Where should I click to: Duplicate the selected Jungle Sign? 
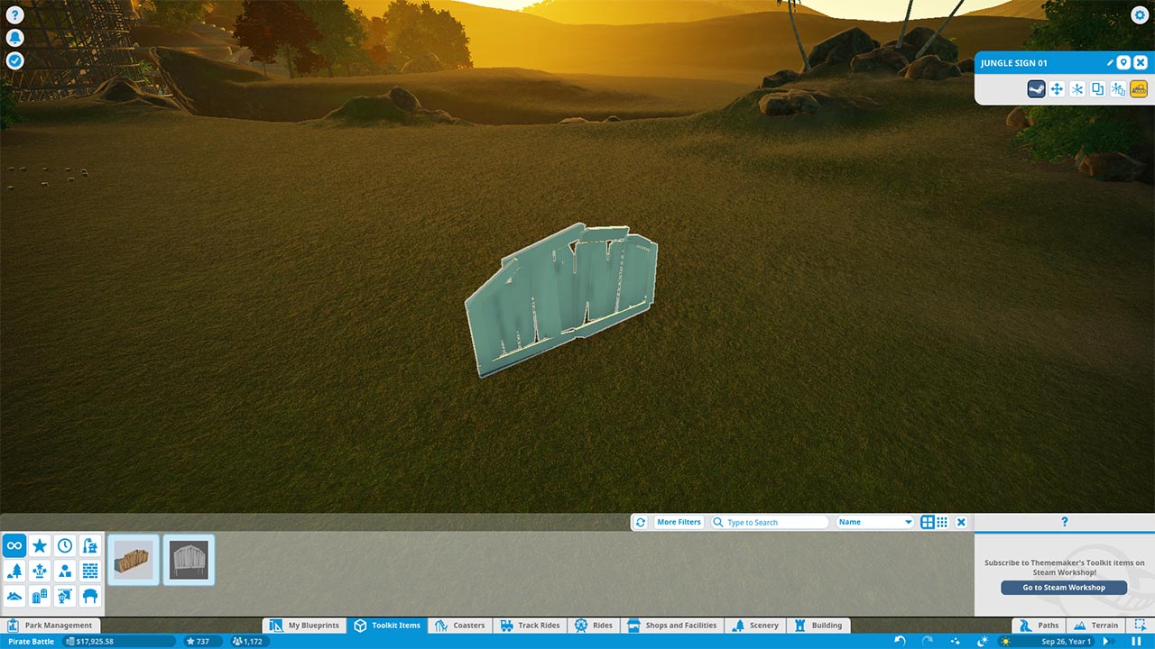coord(1097,89)
